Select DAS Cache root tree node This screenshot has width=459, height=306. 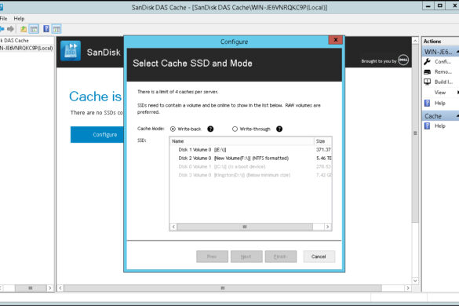14,41
